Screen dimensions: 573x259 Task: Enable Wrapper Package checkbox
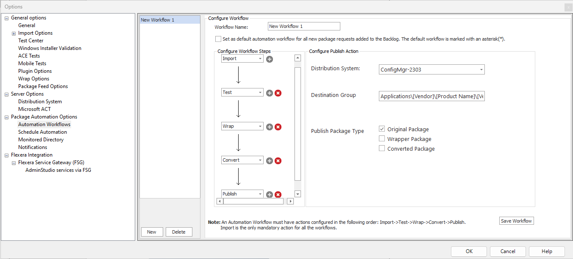coord(382,139)
